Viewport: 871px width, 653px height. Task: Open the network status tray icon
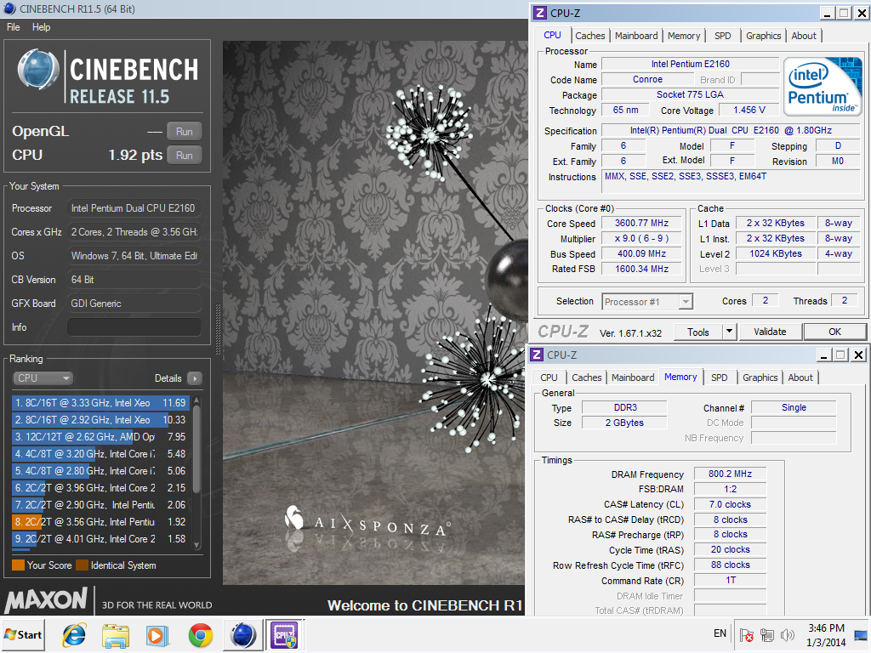[x=767, y=634]
